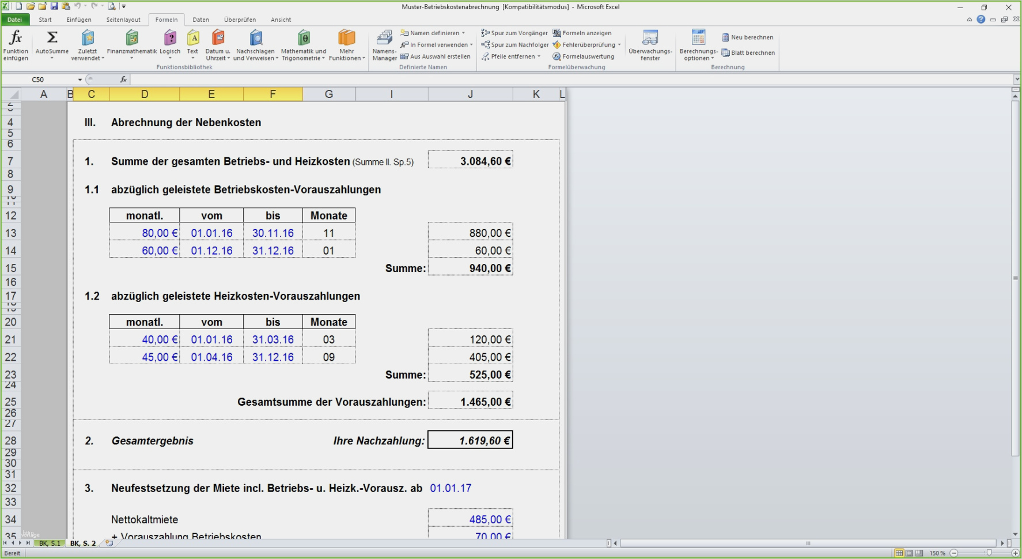Click Spur zum Vorgänger
This screenshot has width=1022, height=559.
coord(514,33)
